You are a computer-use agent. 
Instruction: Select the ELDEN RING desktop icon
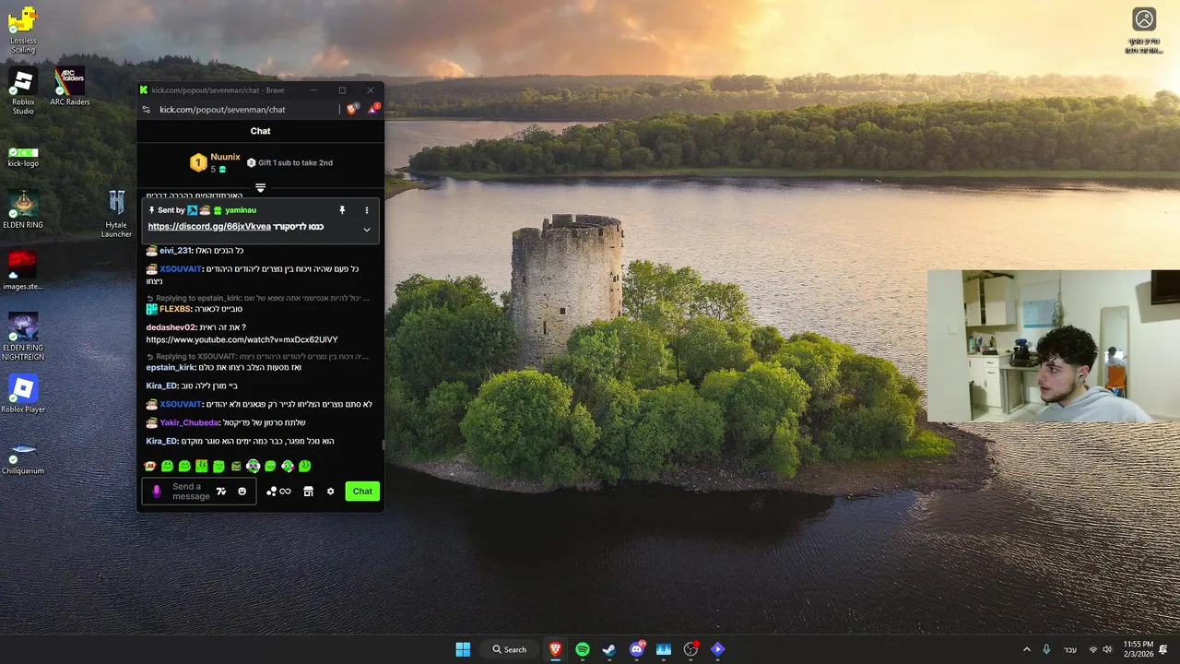[x=23, y=210]
